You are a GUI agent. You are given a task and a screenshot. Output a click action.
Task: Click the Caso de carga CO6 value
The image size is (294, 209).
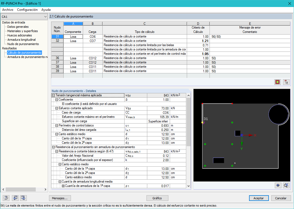[158, 113]
